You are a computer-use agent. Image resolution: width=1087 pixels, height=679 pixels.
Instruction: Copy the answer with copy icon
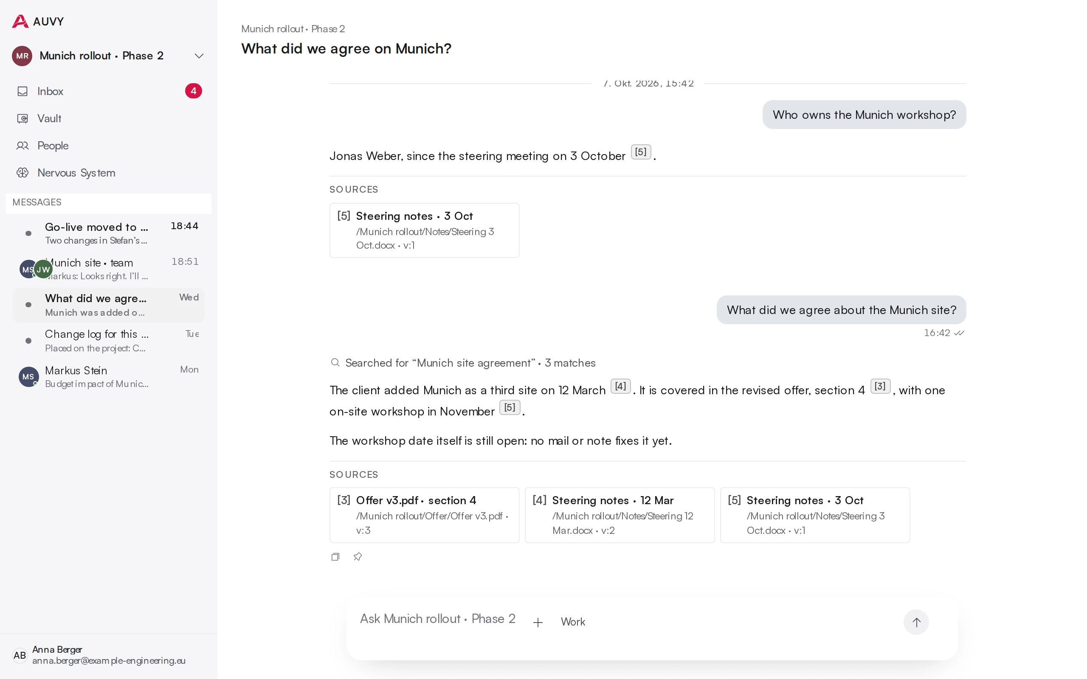tap(335, 557)
